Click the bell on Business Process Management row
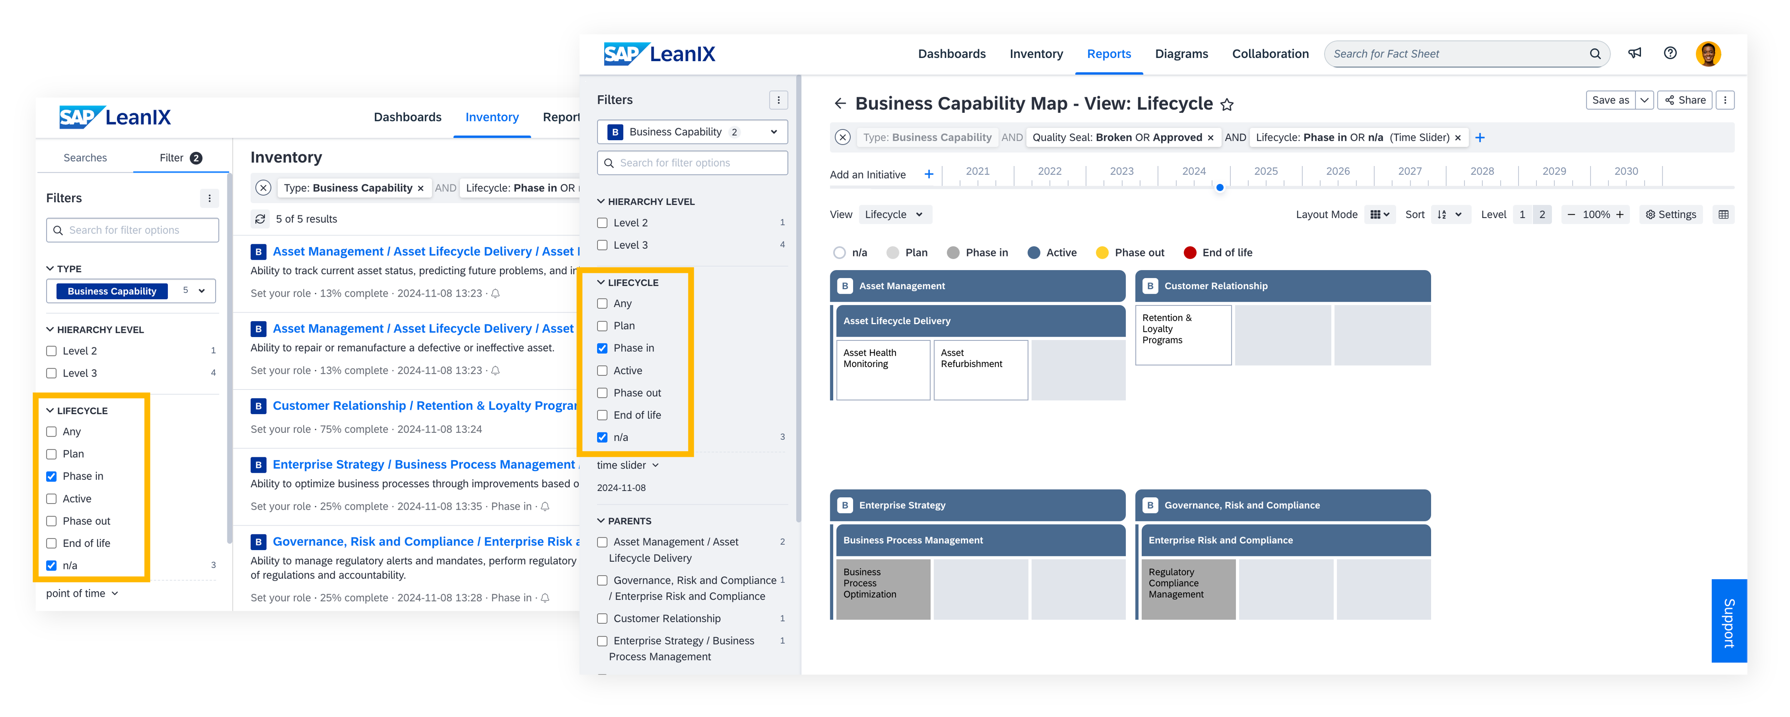Screen dimensions: 1790x717 [545, 506]
